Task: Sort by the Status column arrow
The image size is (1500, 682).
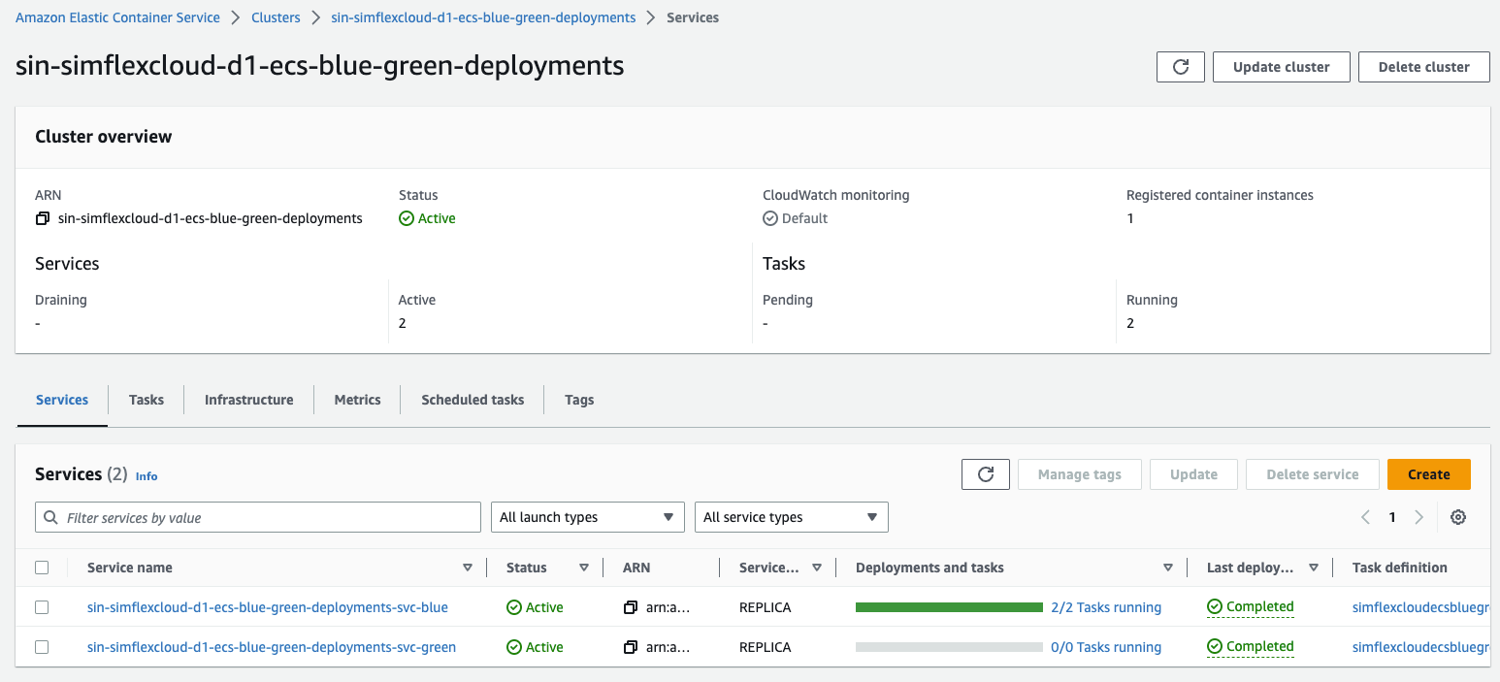Action: tap(584, 568)
